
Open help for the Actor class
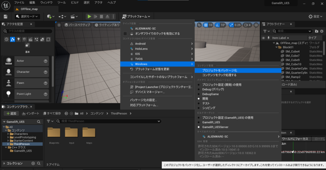tap(46, 61)
